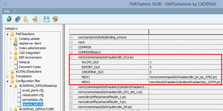Screen dimensions: 223x111
Task: Click the PARTsolutions folder icon
Action: point(12,34)
